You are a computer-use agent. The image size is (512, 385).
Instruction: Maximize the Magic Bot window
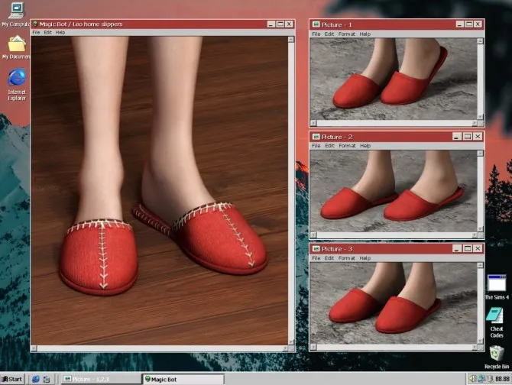click(x=280, y=24)
